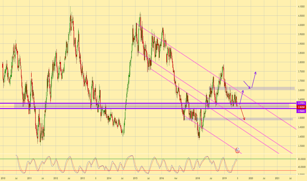
Task: Click the 3.70000 price axis label
Action: pyautogui.click(x=301, y=81)
